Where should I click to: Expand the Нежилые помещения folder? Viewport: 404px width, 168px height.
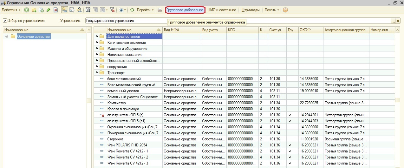click(x=97, y=55)
